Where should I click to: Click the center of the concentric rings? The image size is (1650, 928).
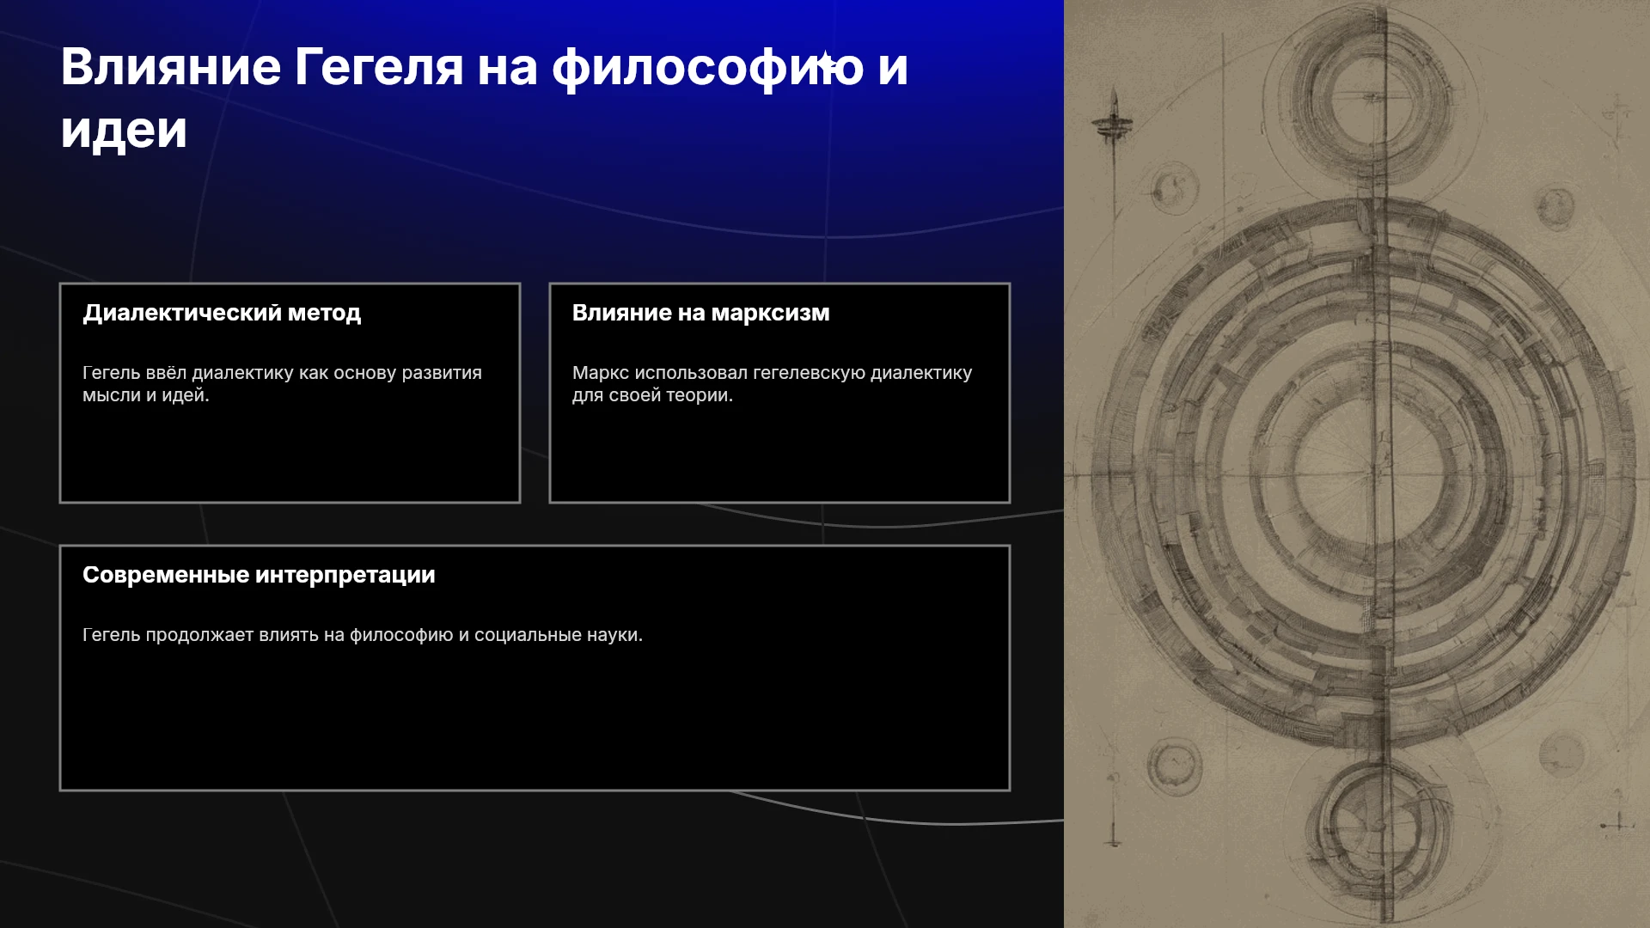pyautogui.click(x=1372, y=469)
